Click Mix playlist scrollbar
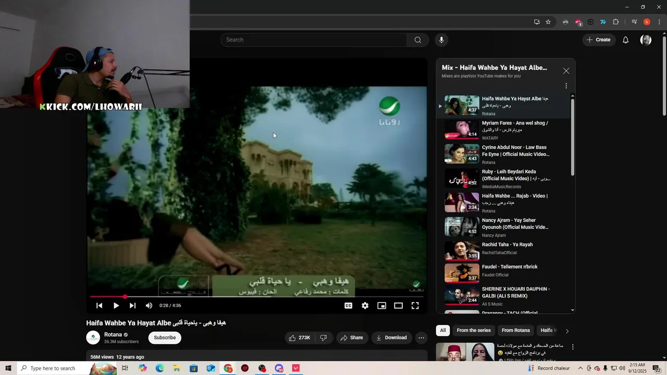The height and width of the screenshot is (375, 667). (x=573, y=136)
